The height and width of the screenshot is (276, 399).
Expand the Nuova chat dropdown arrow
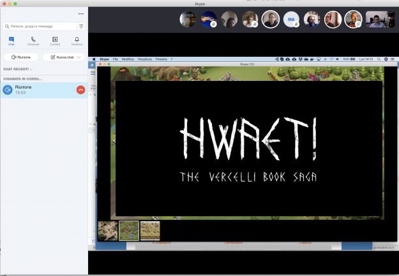tap(79, 57)
